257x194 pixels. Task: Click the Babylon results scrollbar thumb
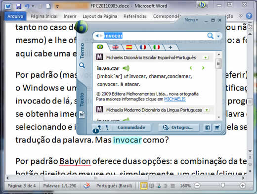(219, 63)
